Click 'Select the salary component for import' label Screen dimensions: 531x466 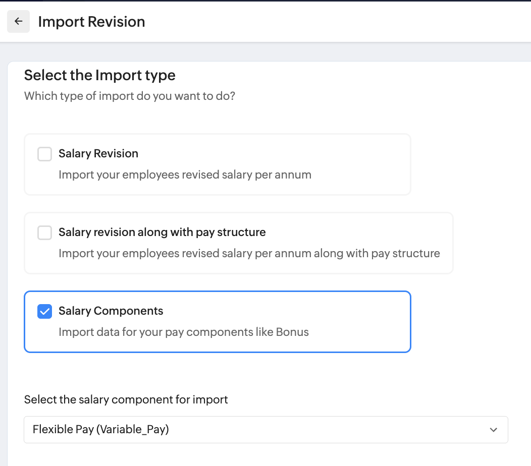[126, 399]
